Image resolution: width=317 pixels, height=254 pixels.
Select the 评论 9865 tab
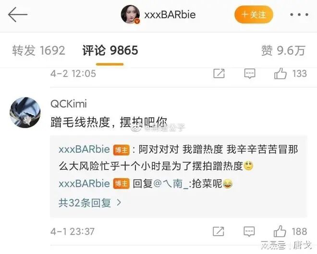pos(110,50)
